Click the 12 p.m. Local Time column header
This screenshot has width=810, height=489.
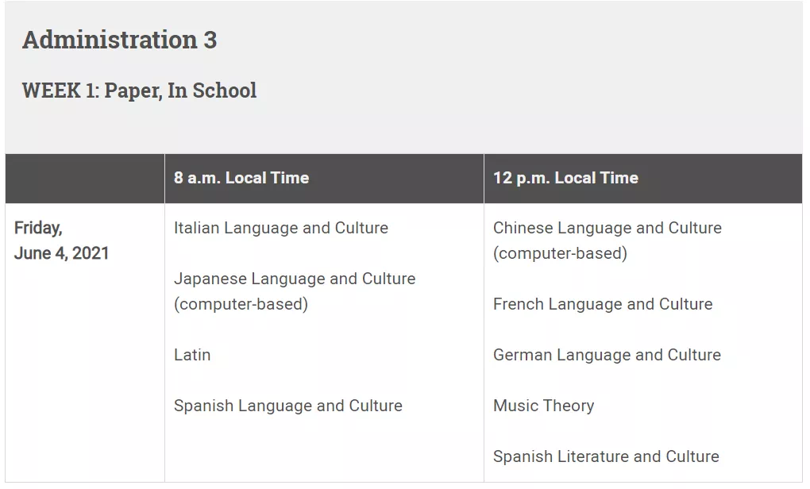565,178
